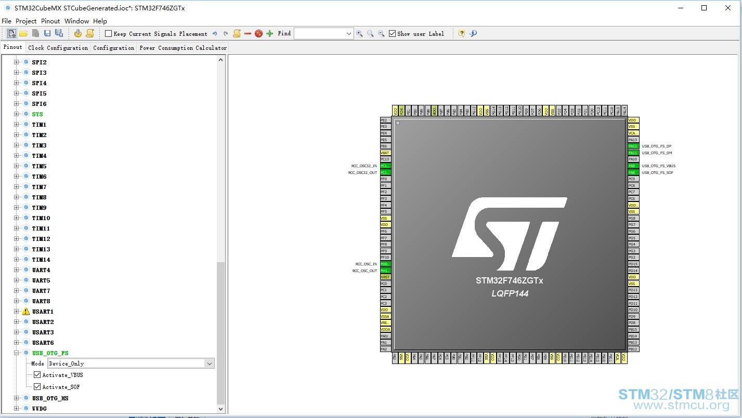Uncheck Activate_SOF option
The width and height of the screenshot is (742, 418).
pos(37,387)
